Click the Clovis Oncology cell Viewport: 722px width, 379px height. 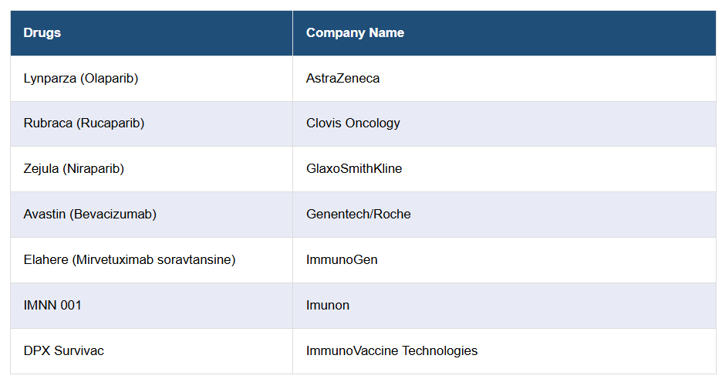pyautogui.click(x=353, y=124)
